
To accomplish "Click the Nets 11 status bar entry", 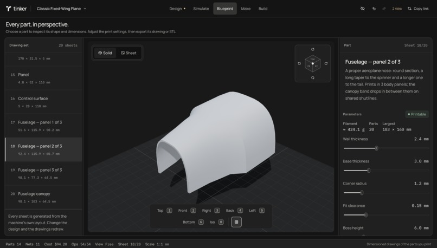I will pos(33,244).
